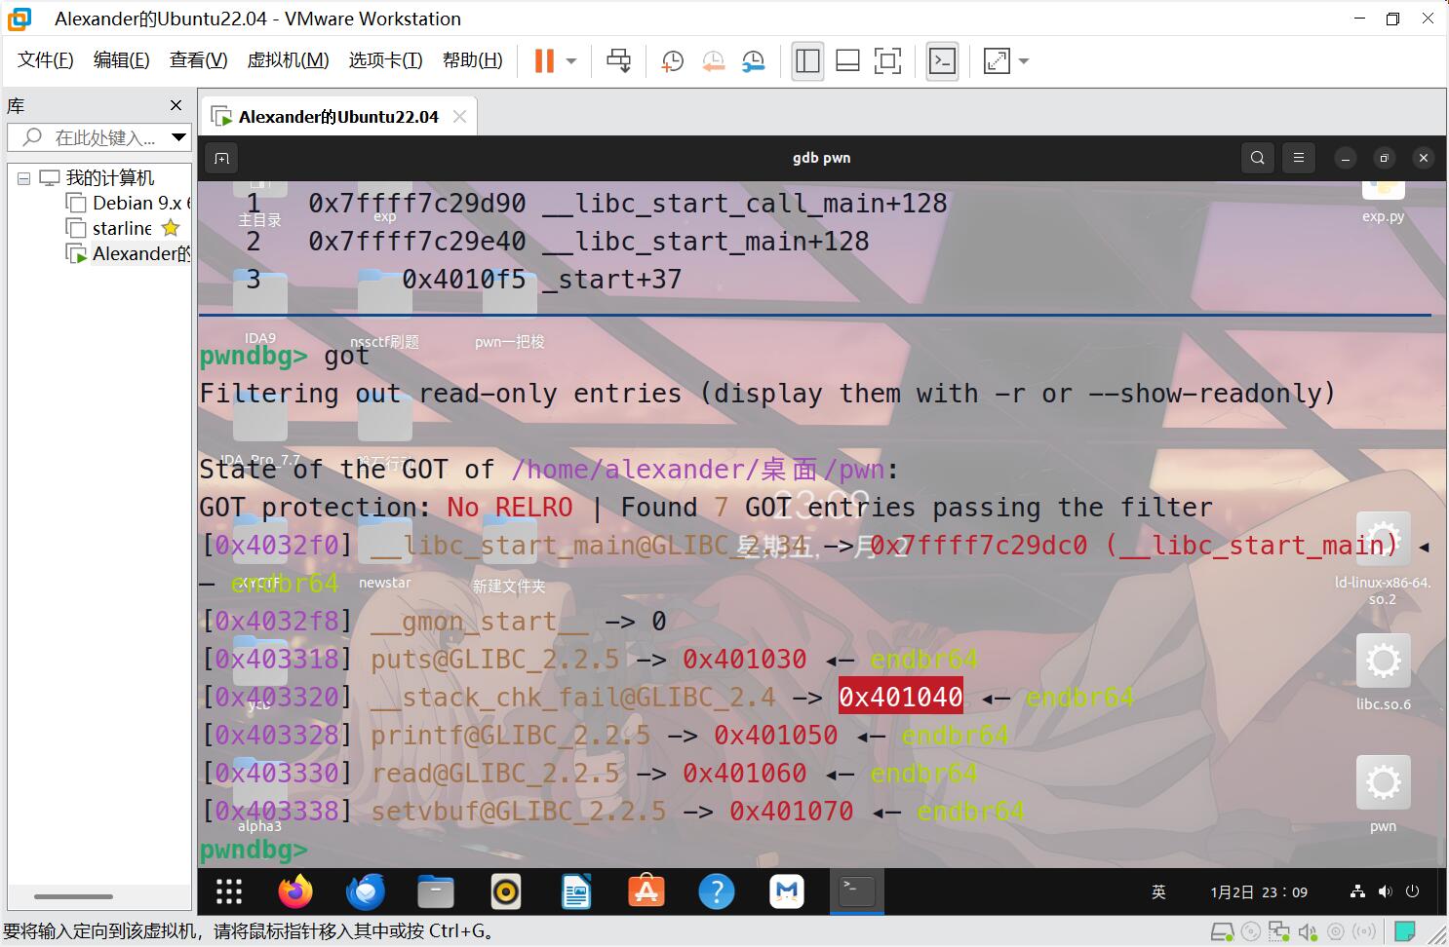Toggle the tab thumbnail bar
The width and height of the screenshot is (1449, 947).
(x=847, y=60)
